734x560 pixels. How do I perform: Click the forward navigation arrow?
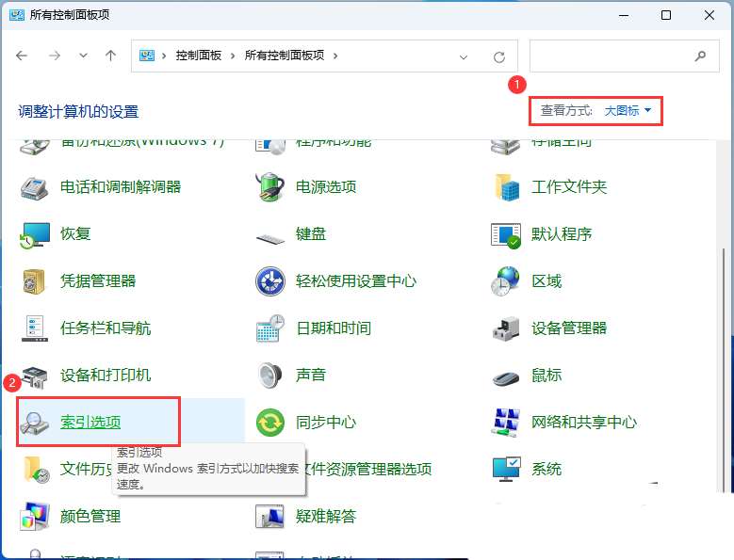(x=55, y=56)
